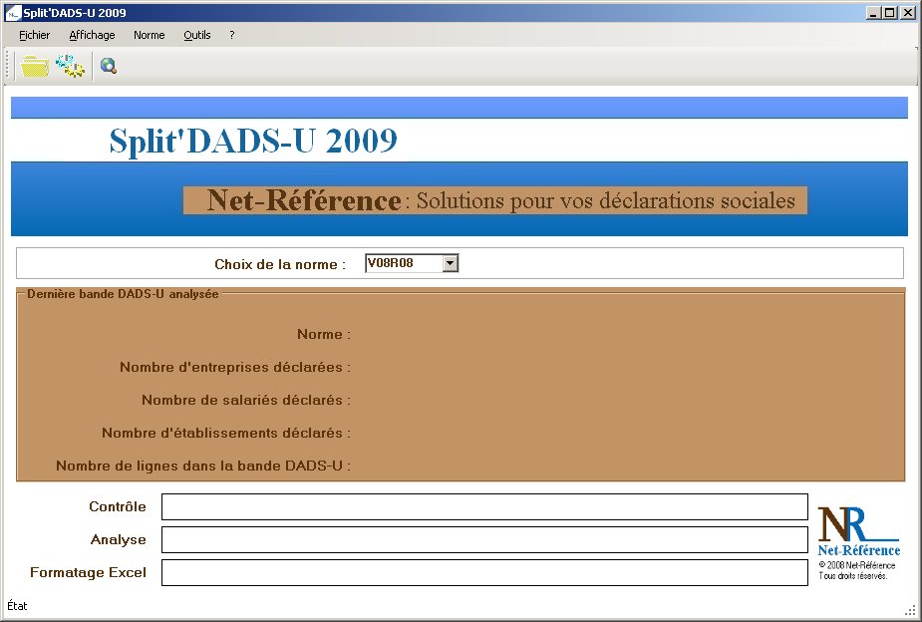Click the 'Dernière bande DADS-U analysée' group title

click(x=123, y=294)
